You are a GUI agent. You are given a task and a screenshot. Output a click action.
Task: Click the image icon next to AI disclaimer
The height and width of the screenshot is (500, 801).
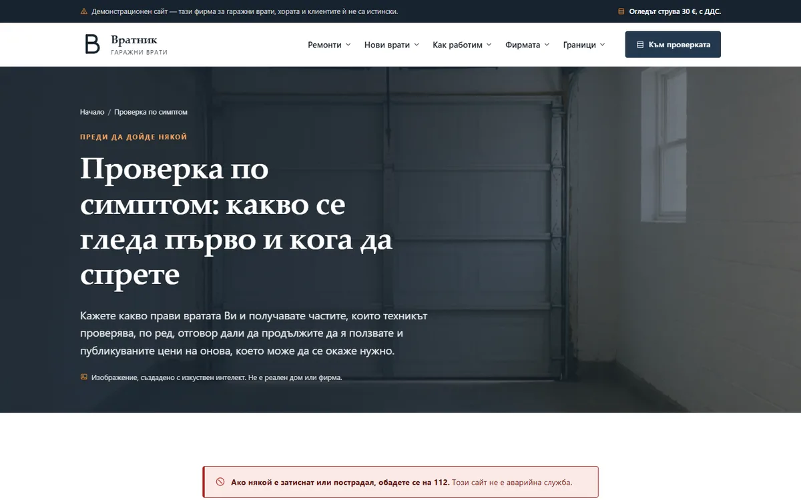[x=83, y=377]
